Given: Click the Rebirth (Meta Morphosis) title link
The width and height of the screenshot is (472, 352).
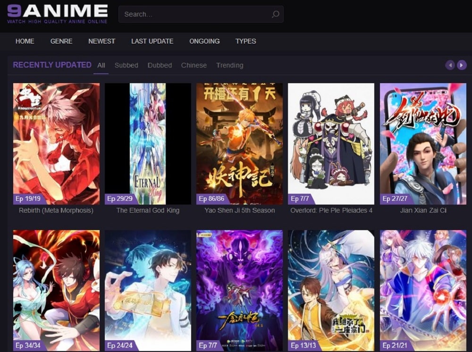Looking at the screenshot, I should tap(56, 210).
